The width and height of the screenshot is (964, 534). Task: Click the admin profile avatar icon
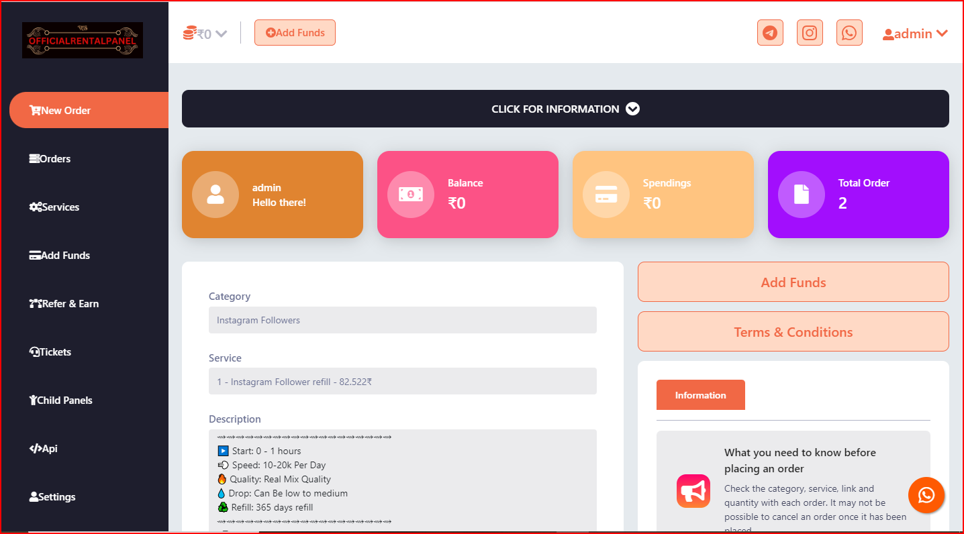click(215, 195)
